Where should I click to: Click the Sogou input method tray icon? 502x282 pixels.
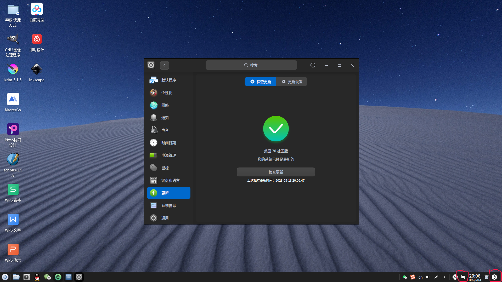tap(413, 277)
